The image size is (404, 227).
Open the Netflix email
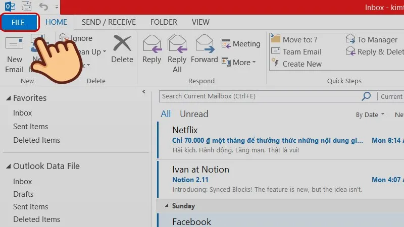281,140
